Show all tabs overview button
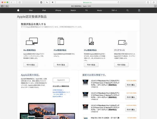The width and height of the screenshot is (157, 119). (x=154, y=2)
